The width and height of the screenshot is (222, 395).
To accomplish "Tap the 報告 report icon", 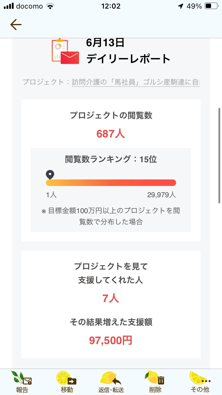I will pyautogui.click(x=22, y=382).
